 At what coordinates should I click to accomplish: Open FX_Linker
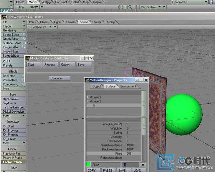click(13, 139)
